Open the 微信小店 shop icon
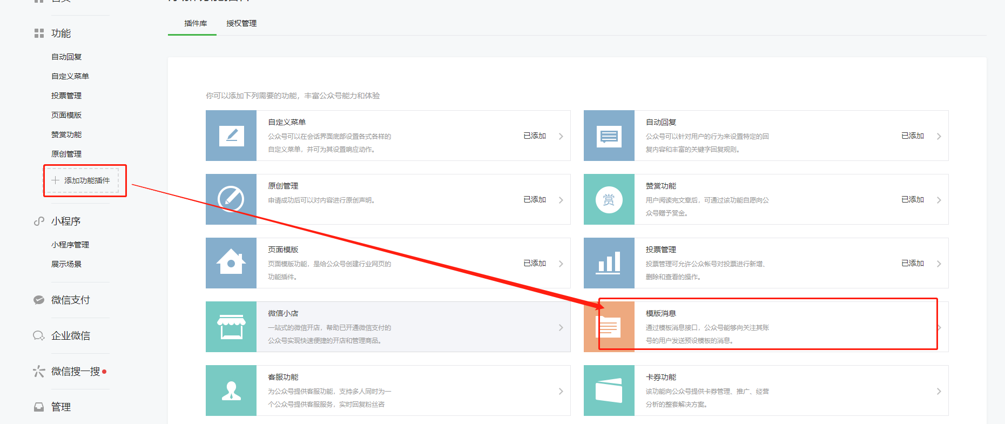The height and width of the screenshot is (424, 1005). (x=231, y=327)
